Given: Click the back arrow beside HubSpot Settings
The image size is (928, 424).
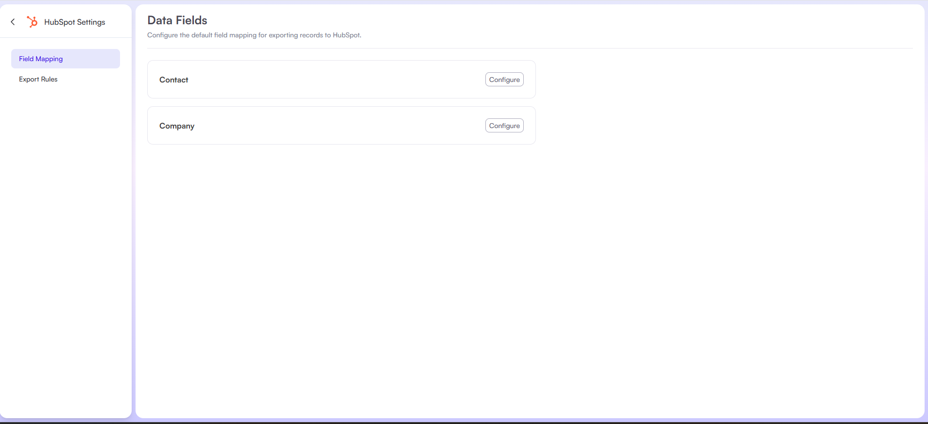Looking at the screenshot, I should pyautogui.click(x=13, y=22).
